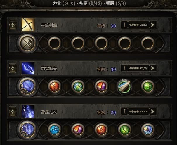The height and width of the screenshot is (145, 177).
Task: Click the 每秒傷害: 83,306 stat box
Action: [x=139, y=111]
